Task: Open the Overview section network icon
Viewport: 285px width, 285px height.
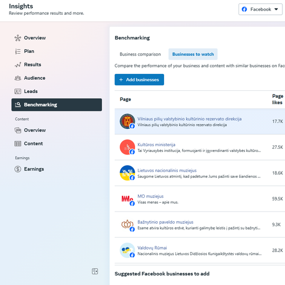Action: (18, 38)
